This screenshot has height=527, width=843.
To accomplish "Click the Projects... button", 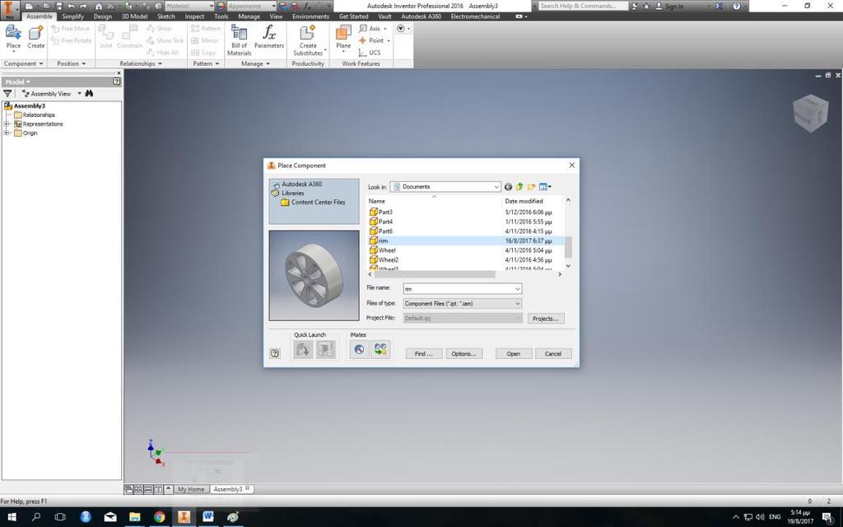I will coord(545,319).
